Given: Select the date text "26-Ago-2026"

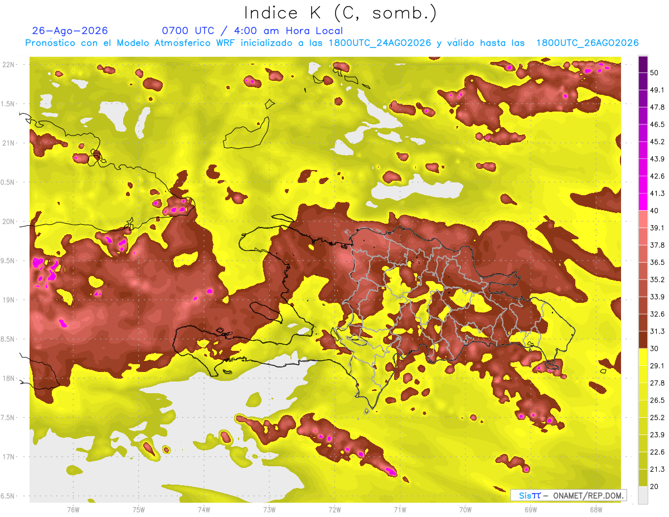Looking at the screenshot, I should [70, 31].
